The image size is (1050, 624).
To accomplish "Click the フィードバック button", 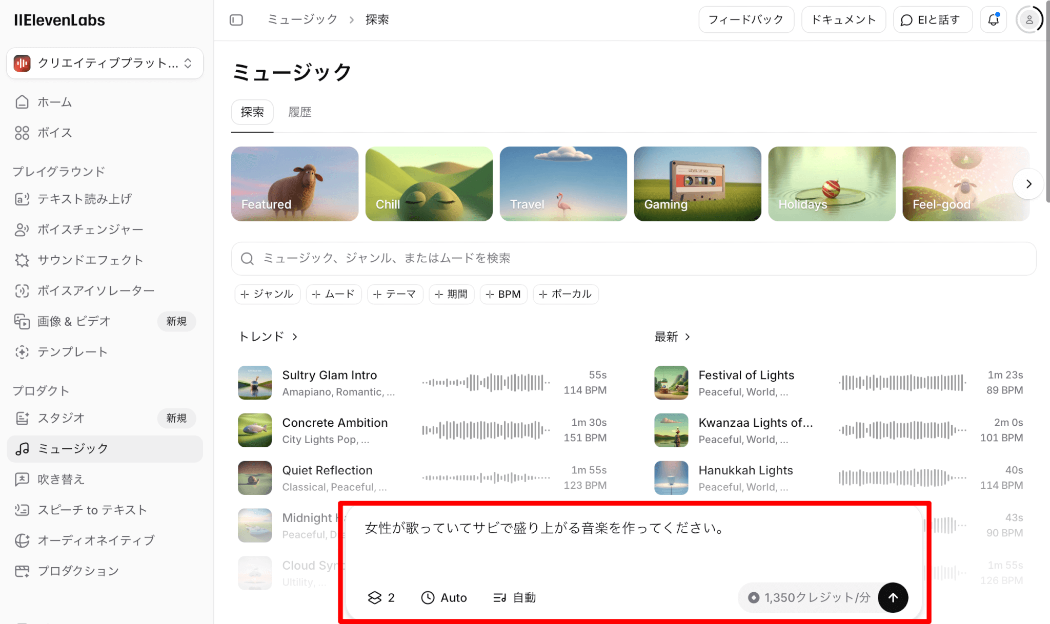I will point(746,20).
